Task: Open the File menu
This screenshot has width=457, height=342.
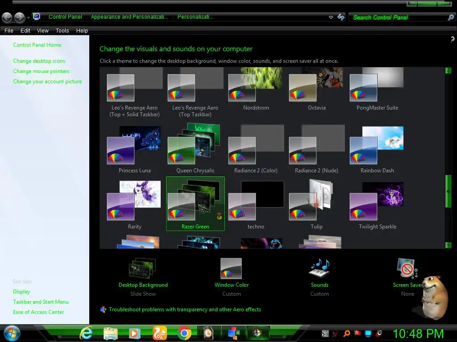Action: [x=9, y=31]
